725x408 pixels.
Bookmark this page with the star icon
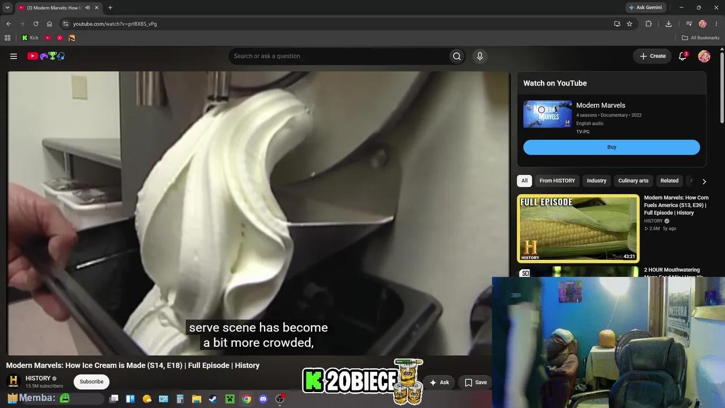pyautogui.click(x=629, y=24)
